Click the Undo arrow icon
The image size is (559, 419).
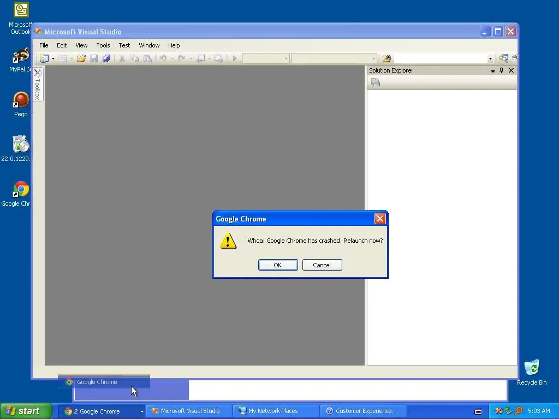click(x=163, y=58)
